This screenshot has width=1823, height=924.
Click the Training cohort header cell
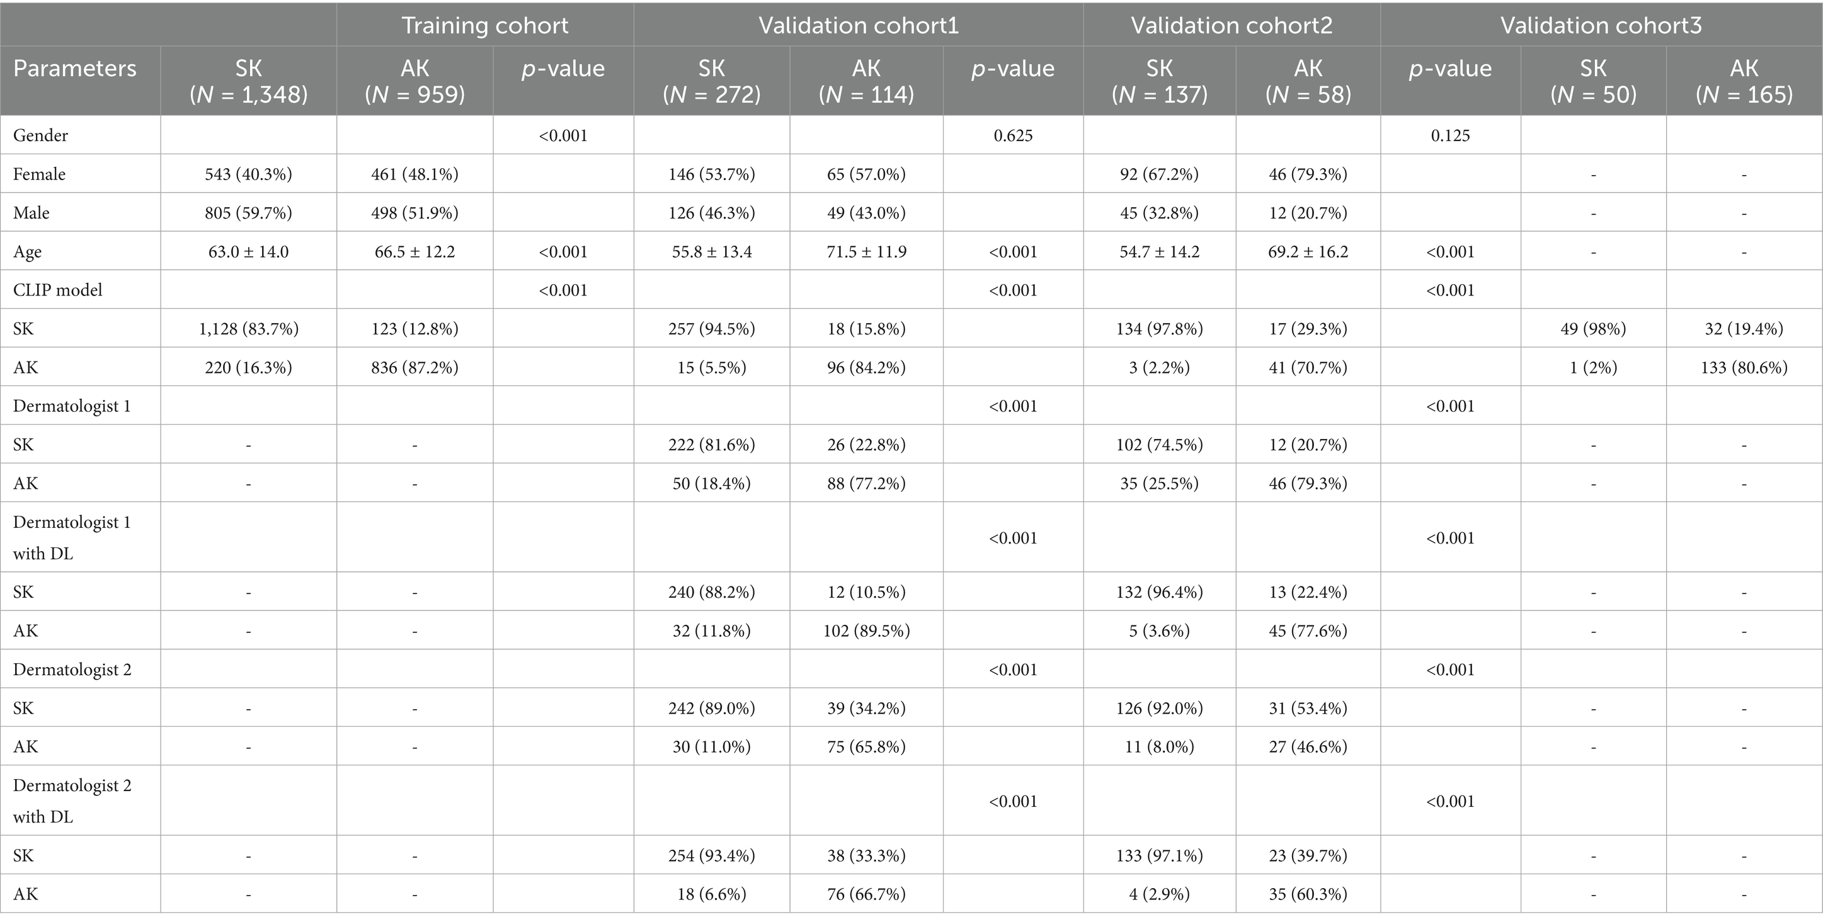pos(485,25)
